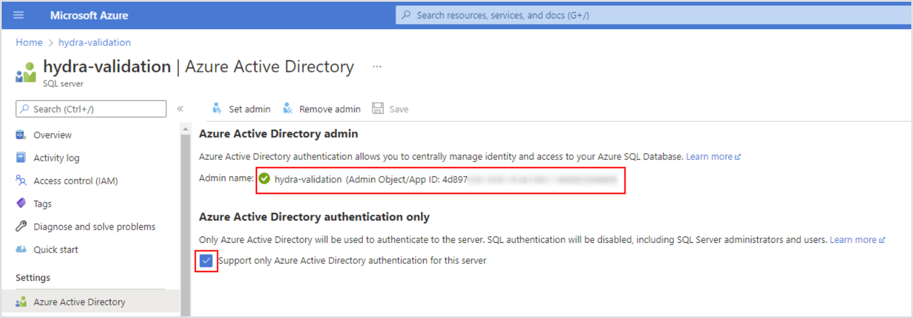This screenshot has height=318, width=913.
Task: Select the Activity log icon
Action: (x=21, y=157)
